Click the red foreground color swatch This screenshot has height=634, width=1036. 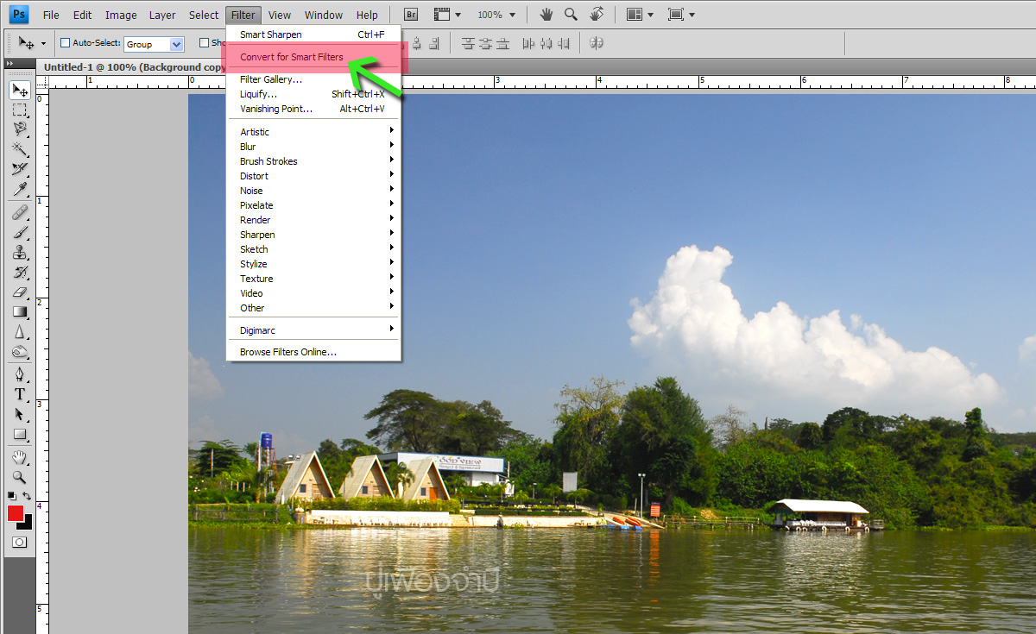pyautogui.click(x=16, y=513)
